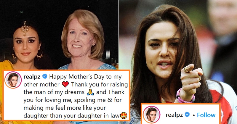Screen dimensions: 237x124
Task: Click the Follow link beside realpz
Action: click(x=206, y=115)
